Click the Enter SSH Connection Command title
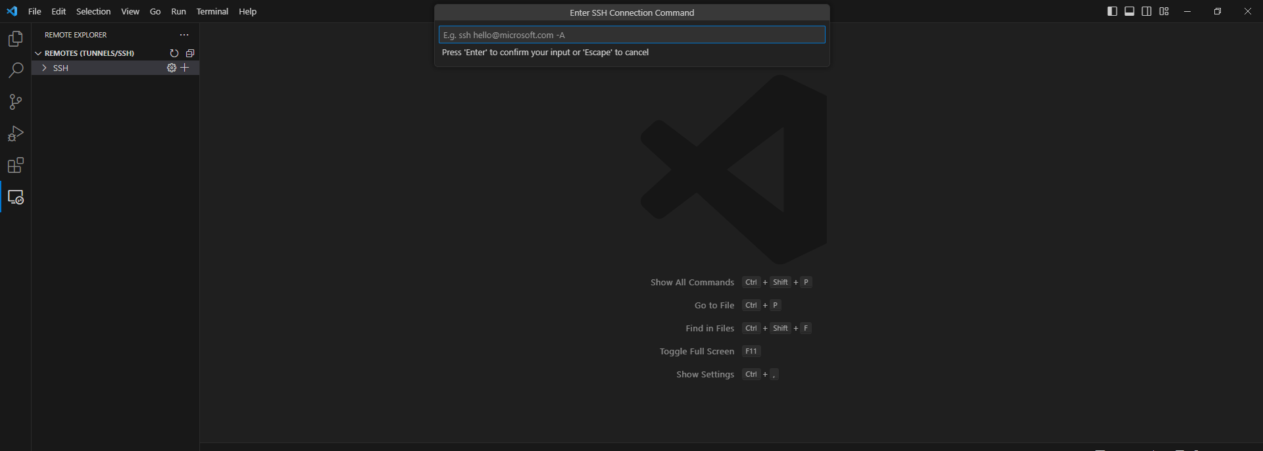Image resolution: width=1263 pixels, height=451 pixels. (x=632, y=12)
